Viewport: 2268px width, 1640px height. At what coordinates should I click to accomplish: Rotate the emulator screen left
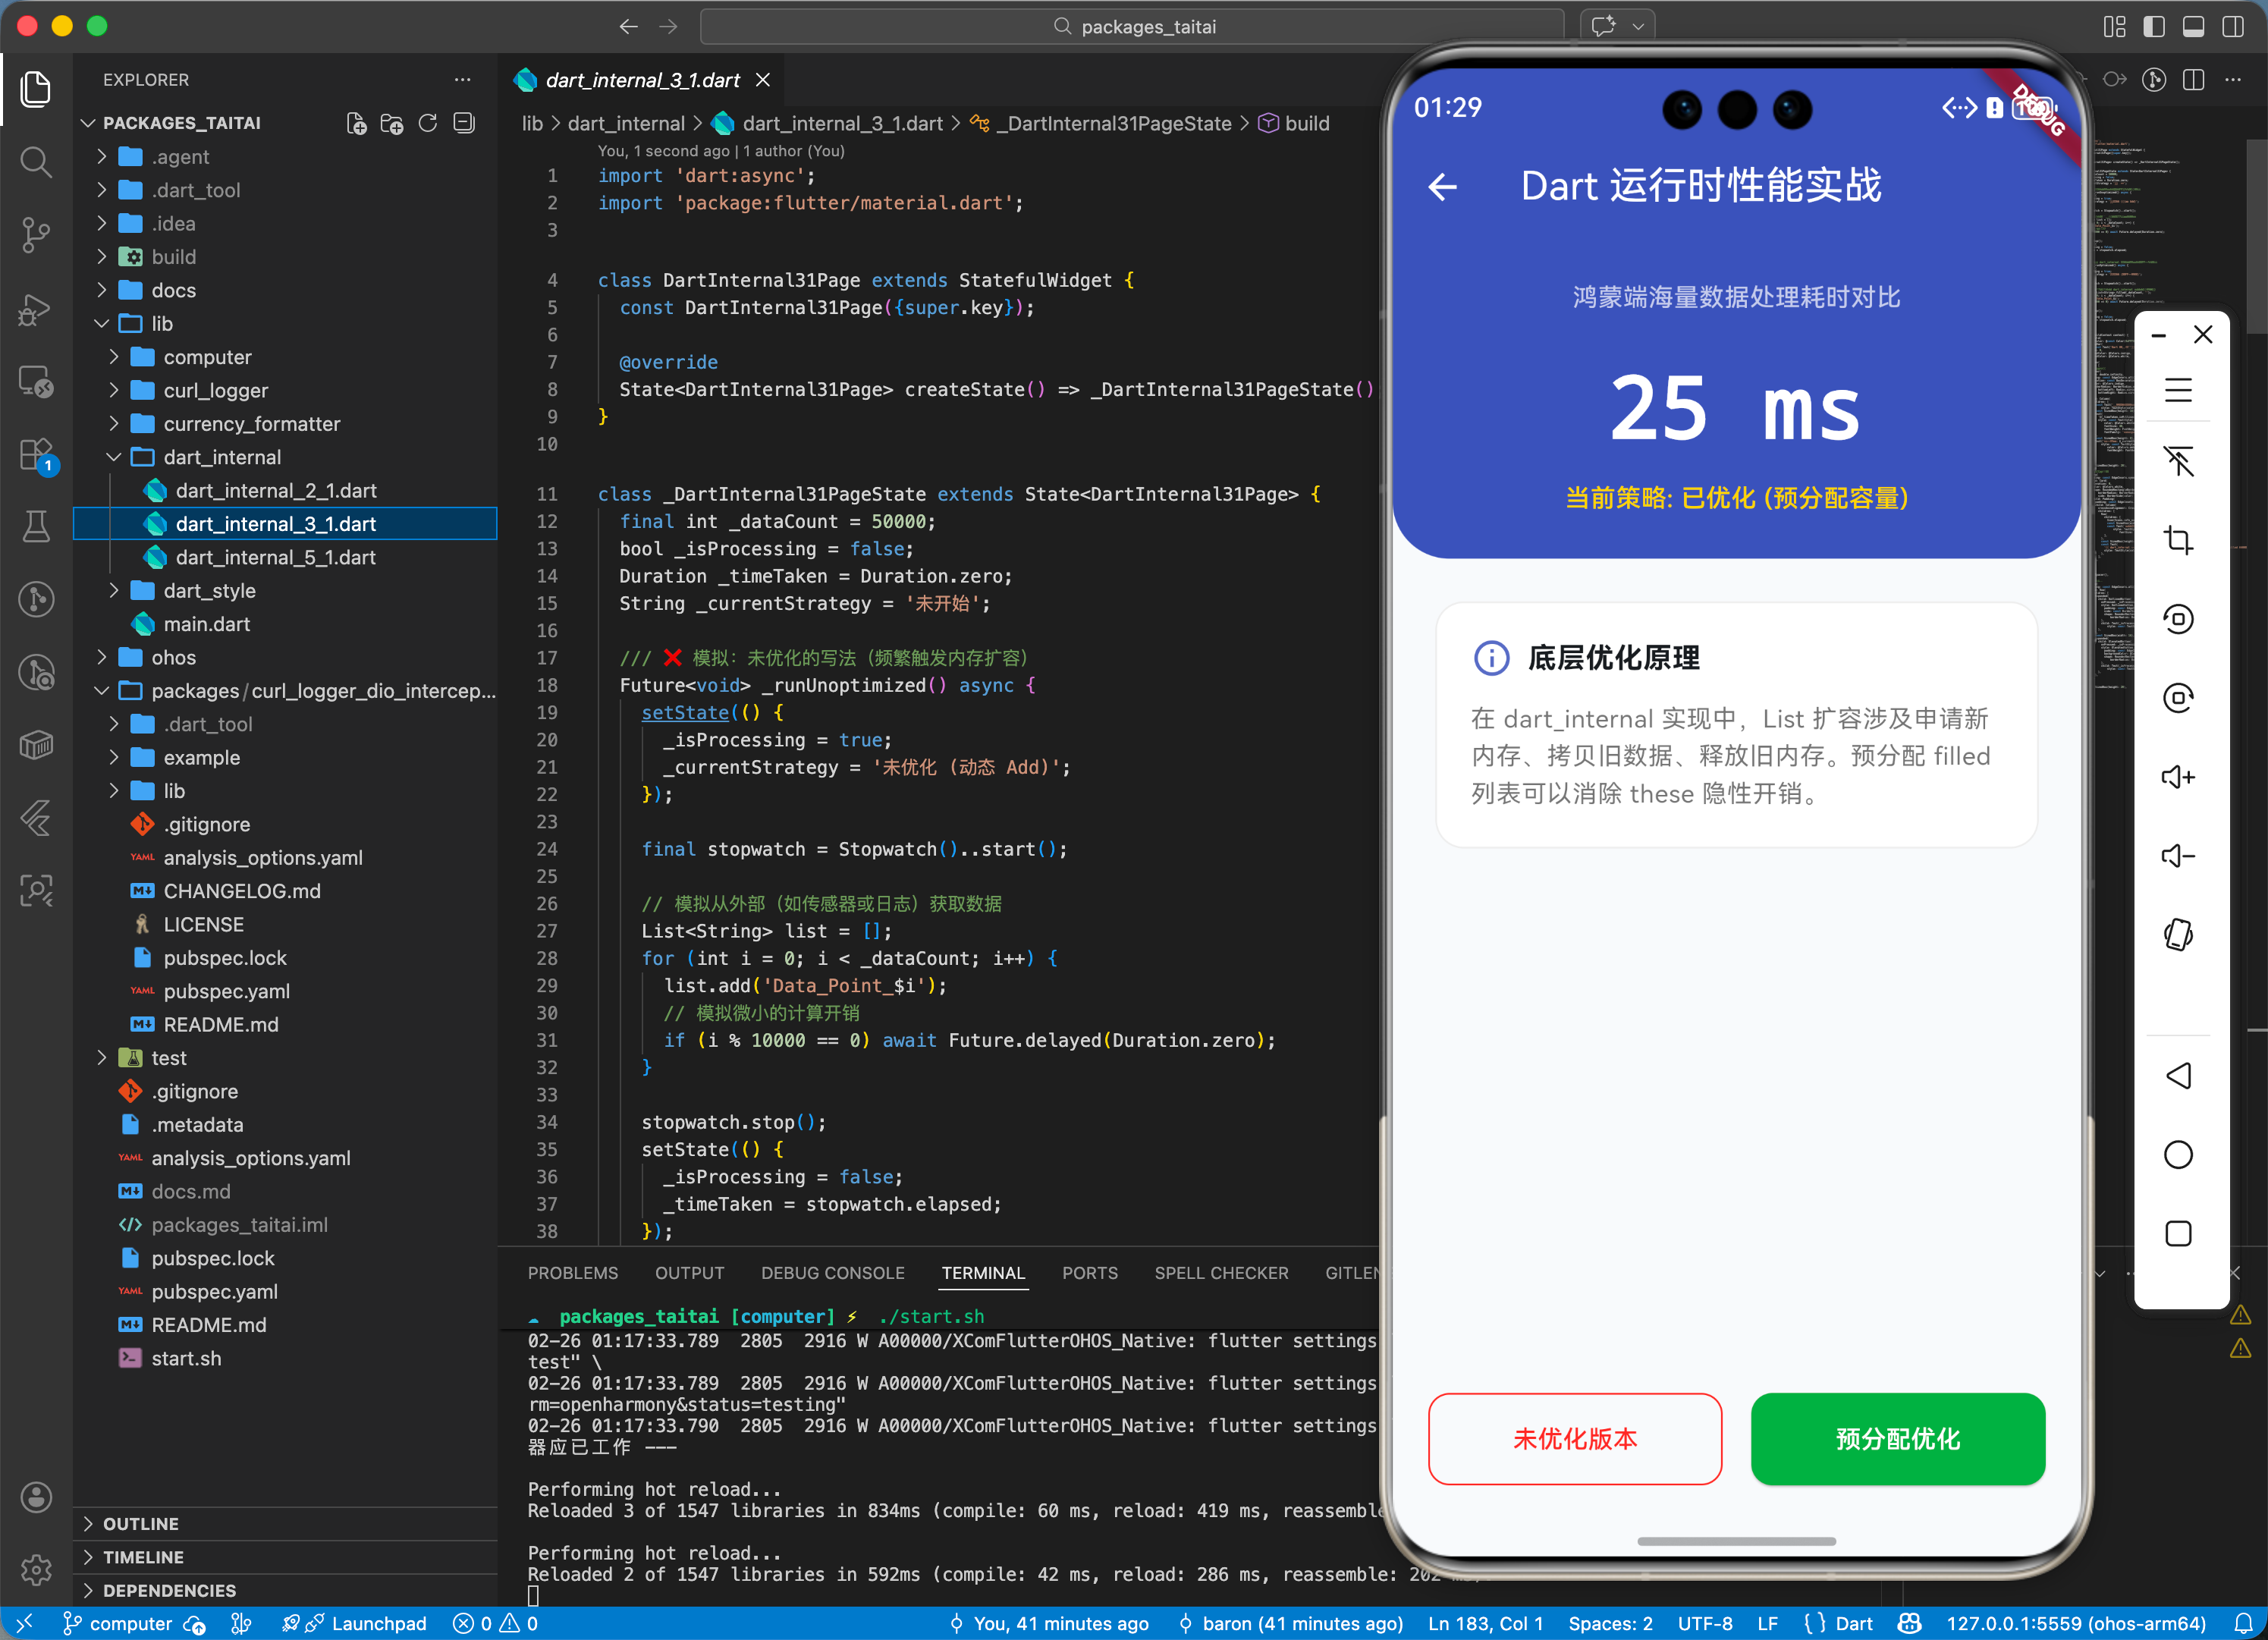pyautogui.click(x=2179, y=618)
